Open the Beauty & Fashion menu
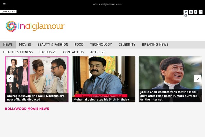This screenshot has height=137, width=205. click(x=53, y=45)
